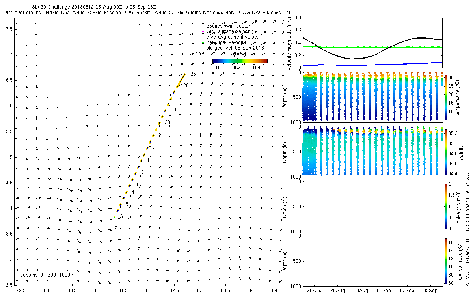Click day marker '31' on the glider track
This screenshot has width=473, height=295.
[x=155, y=147]
